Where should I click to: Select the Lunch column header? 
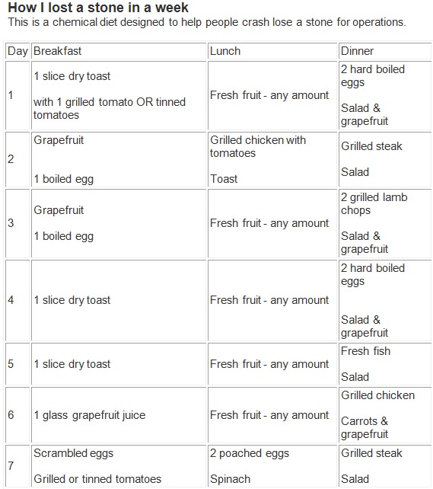[272, 51]
